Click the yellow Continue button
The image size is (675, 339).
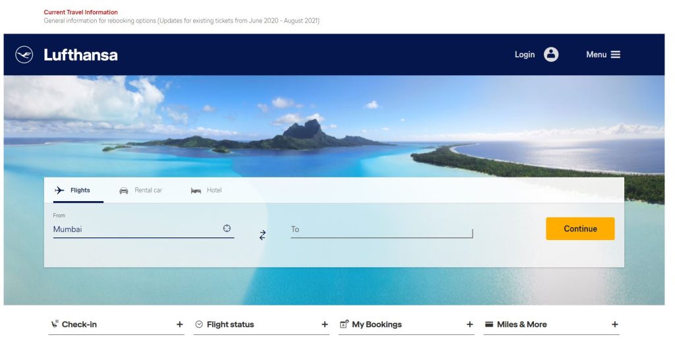(580, 229)
